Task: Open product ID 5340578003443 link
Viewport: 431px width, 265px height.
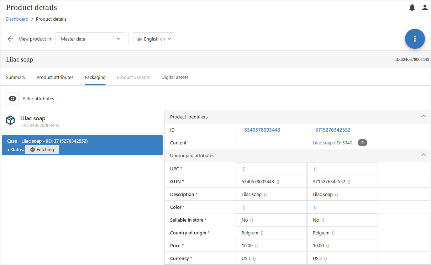Action: [262, 130]
